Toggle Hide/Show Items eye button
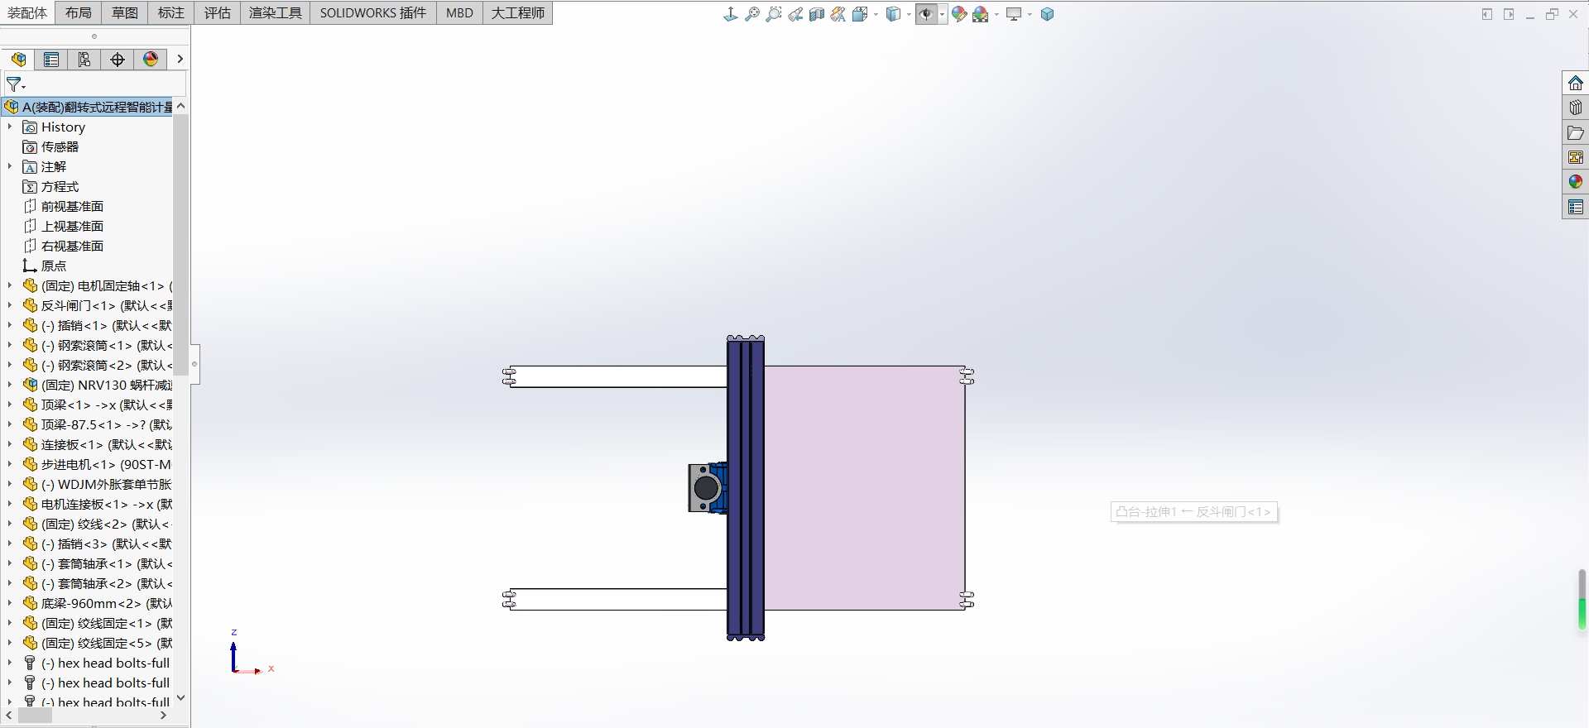The height and width of the screenshot is (728, 1589). (926, 14)
